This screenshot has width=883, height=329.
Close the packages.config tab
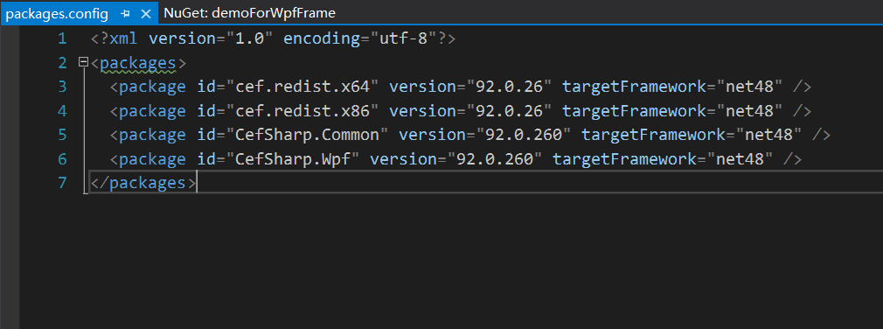145,13
